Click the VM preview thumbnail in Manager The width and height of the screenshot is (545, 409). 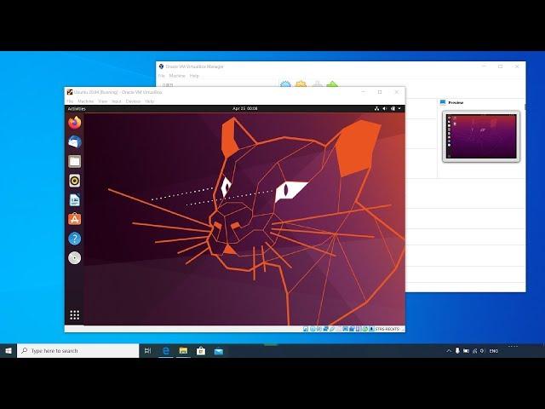(481, 136)
